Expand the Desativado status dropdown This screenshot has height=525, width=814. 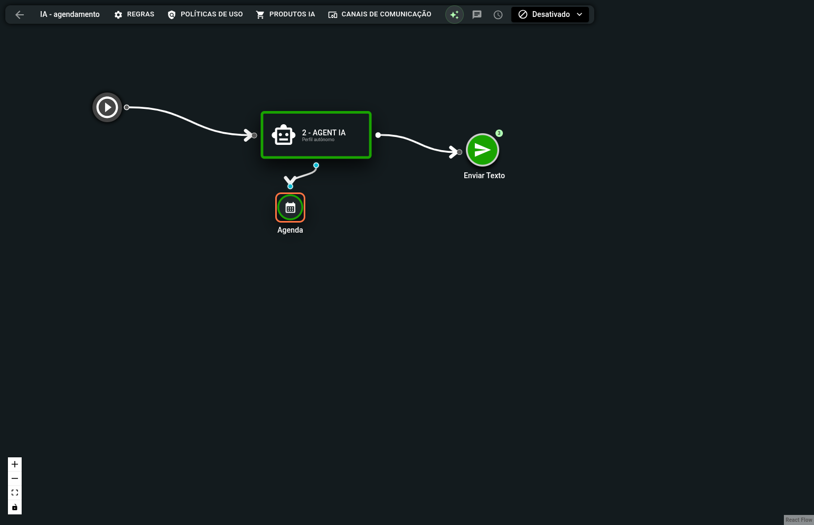tap(549, 15)
